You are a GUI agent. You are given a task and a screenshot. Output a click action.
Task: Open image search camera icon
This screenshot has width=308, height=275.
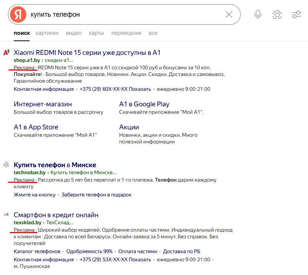tap(277, 14)
